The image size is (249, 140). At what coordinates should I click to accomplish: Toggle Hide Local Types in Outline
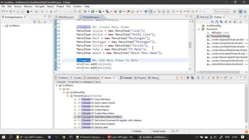235,22
